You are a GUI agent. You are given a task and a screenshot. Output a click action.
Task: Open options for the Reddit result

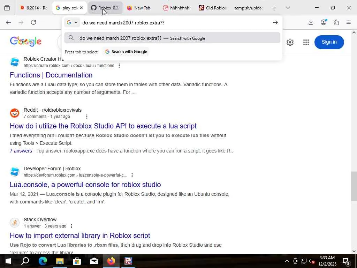[86, 117]
